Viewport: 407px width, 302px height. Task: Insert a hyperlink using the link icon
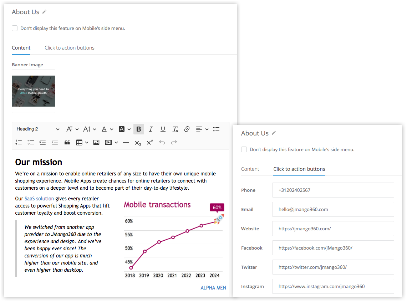[x=187, y=129]
